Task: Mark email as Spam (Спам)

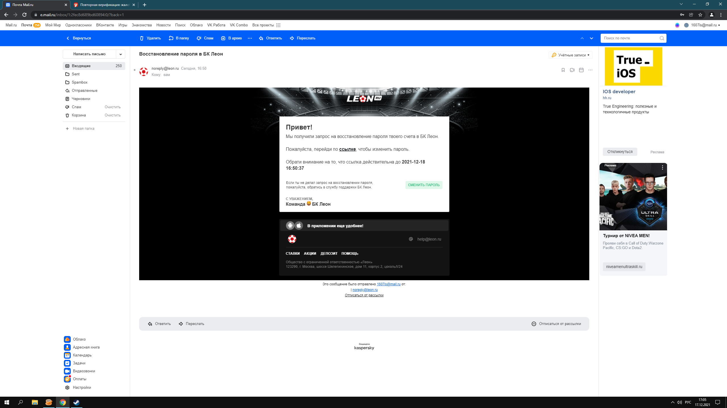Action: coord(205,38)
